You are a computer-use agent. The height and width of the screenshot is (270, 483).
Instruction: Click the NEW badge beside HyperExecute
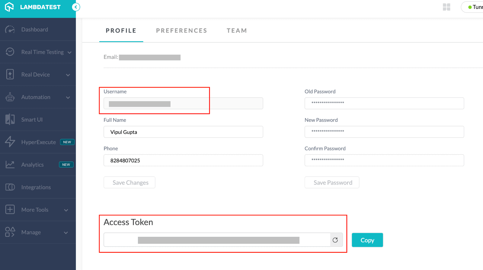pos(67,142)
